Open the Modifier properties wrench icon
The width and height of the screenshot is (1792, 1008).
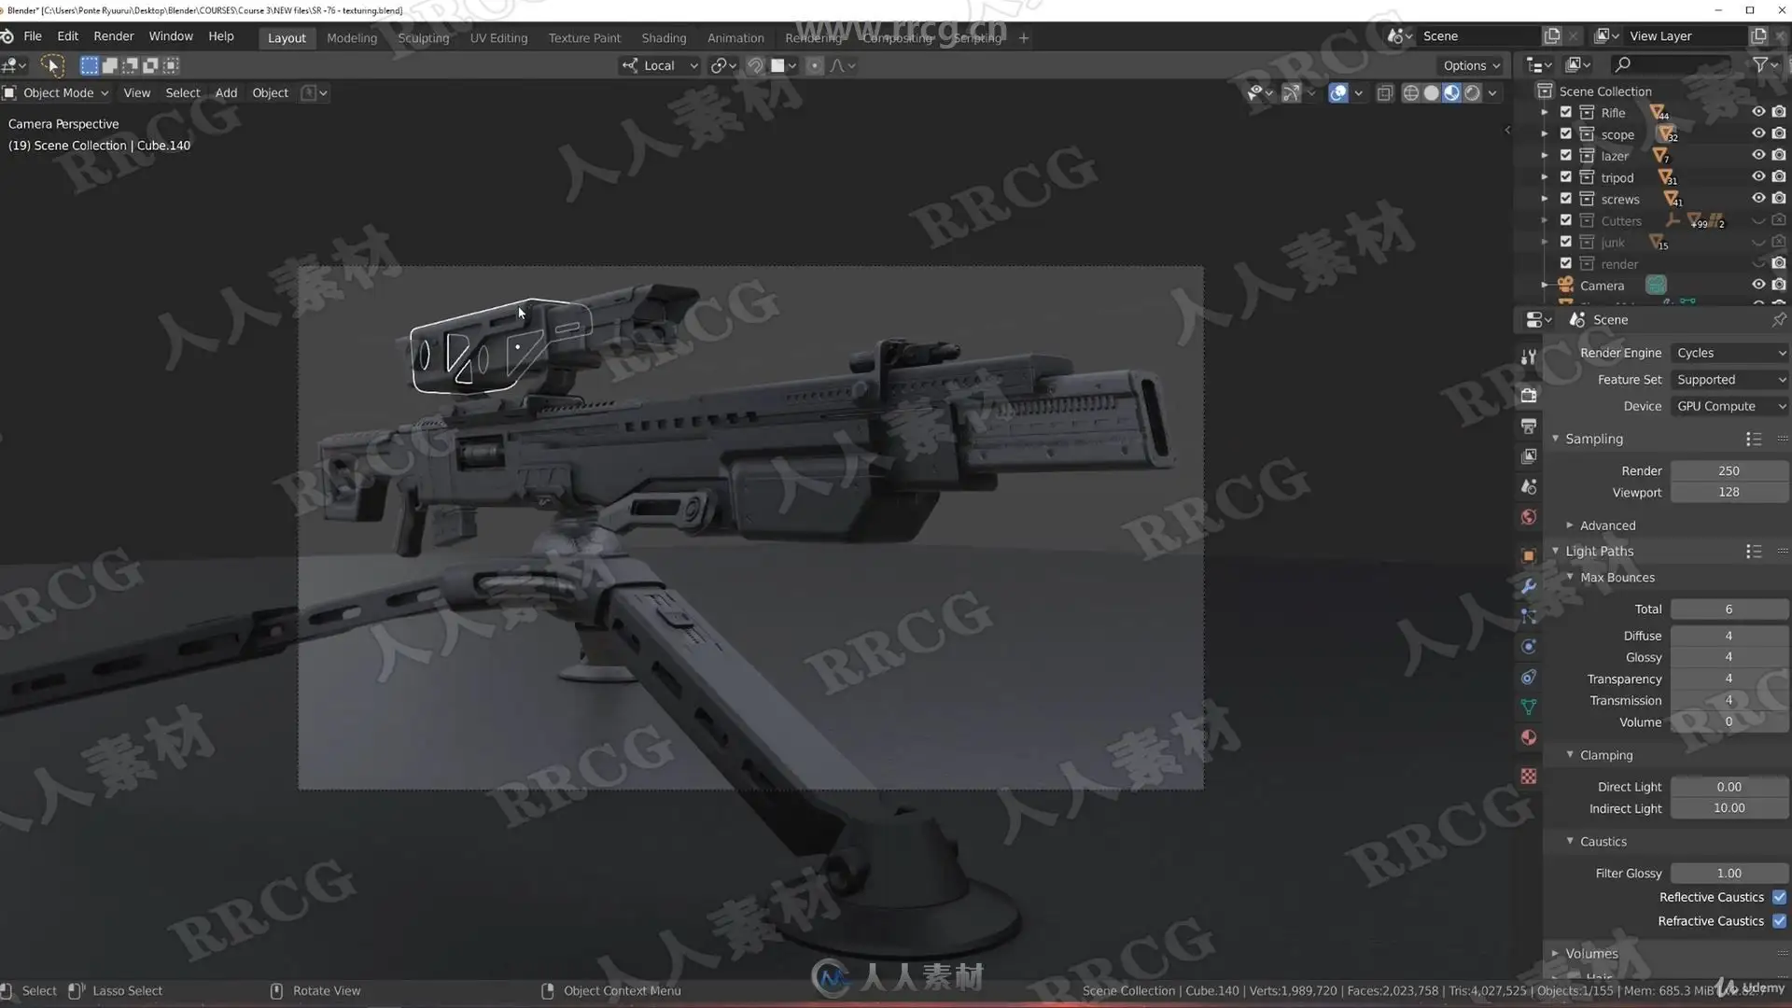1528,586
